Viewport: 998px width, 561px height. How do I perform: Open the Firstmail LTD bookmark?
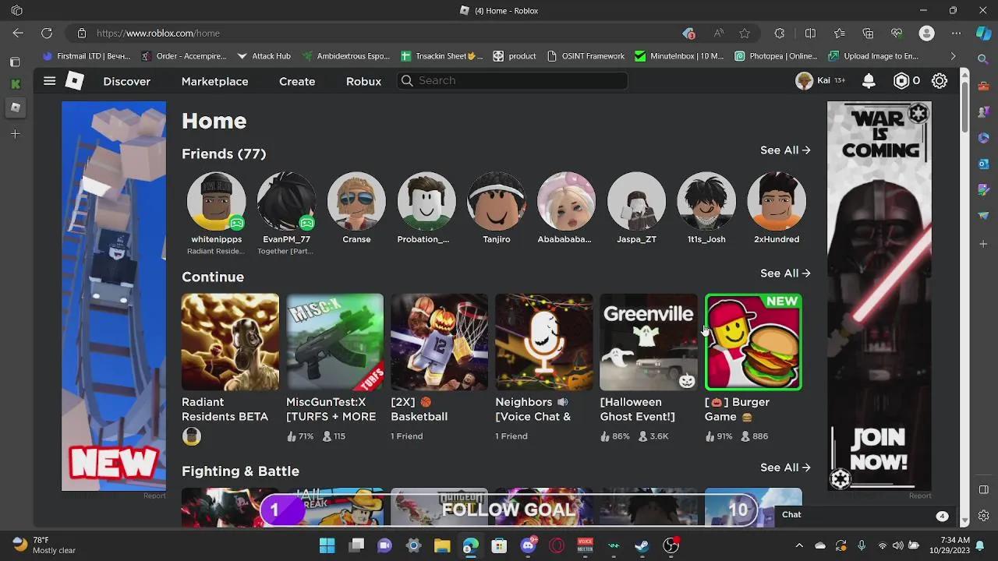coord(87,56)
